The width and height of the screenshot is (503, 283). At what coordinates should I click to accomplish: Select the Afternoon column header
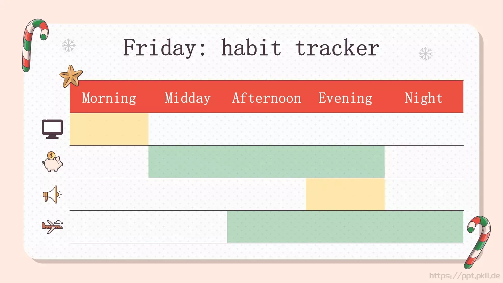tap(267, 98)
